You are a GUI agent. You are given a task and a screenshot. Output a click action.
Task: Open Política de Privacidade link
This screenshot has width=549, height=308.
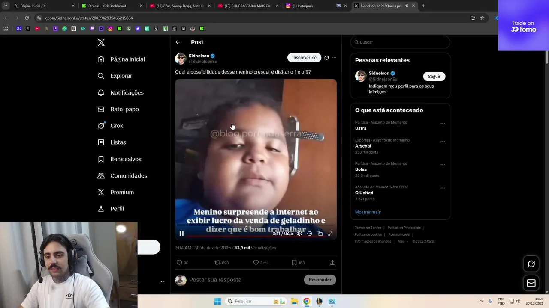click(404, 228)
